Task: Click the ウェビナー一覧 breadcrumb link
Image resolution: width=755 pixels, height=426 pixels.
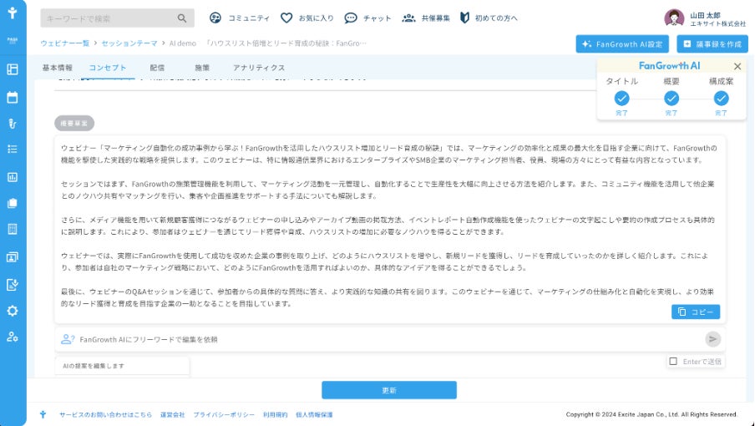Action: [65, 43]
